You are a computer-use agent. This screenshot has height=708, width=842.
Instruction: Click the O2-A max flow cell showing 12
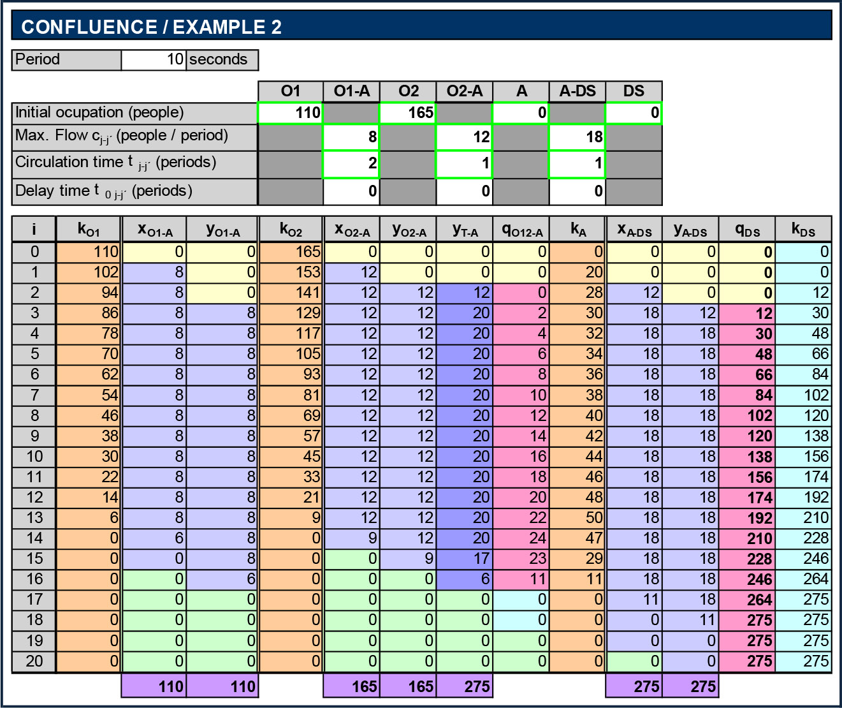tap(464, 137)
